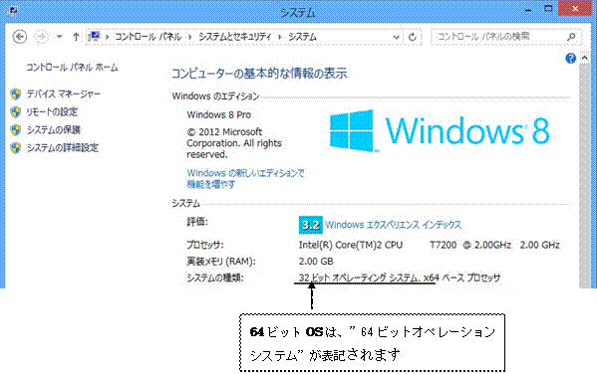Image resolution: width=597 pixels, height=374 pixels.
Task: Open Windows の新しいエディションで機能を増やす link
Action: coord(245,178)
